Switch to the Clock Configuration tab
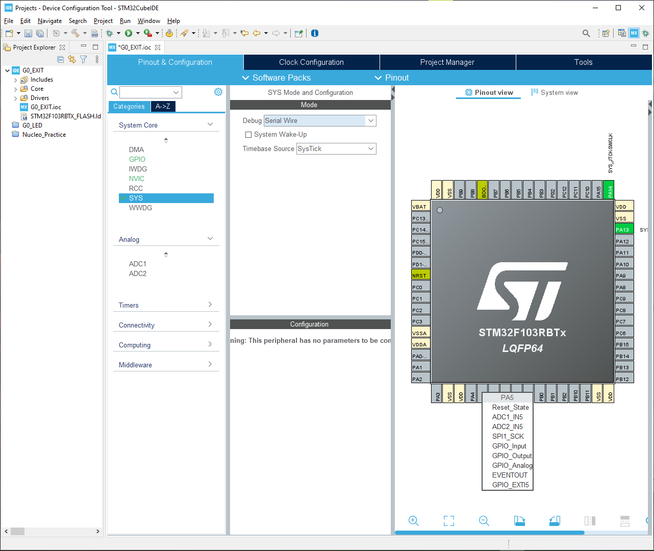 click(x=312, y=62)
